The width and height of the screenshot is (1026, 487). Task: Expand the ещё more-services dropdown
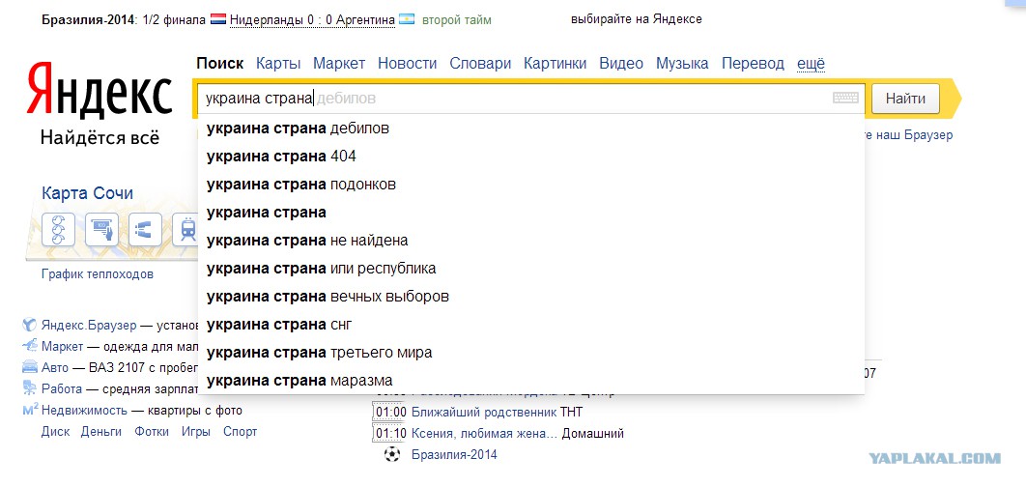pos(811,64)
